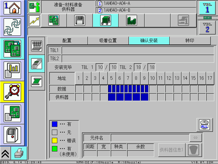Select the nozzle head side icon
Screen dimensions: 218x164
(x=37, y=46)
